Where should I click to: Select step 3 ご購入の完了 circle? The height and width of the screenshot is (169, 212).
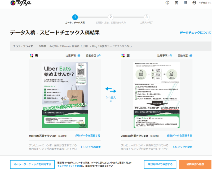(x=147, y=17)
